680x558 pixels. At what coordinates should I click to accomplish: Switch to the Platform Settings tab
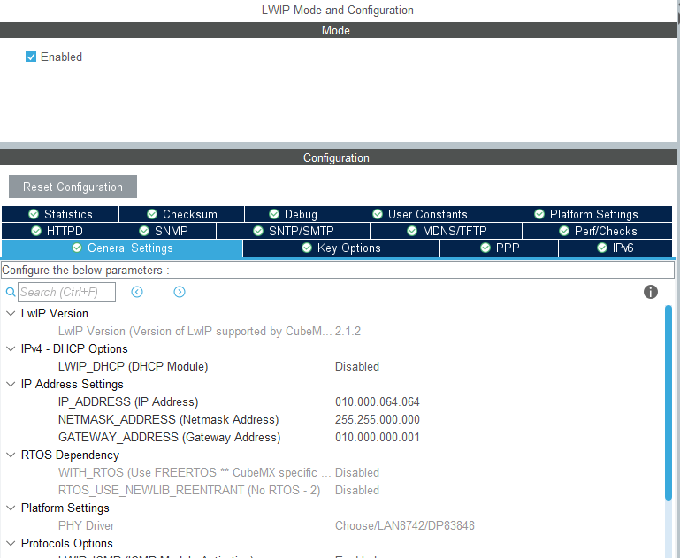pos(586,214)
